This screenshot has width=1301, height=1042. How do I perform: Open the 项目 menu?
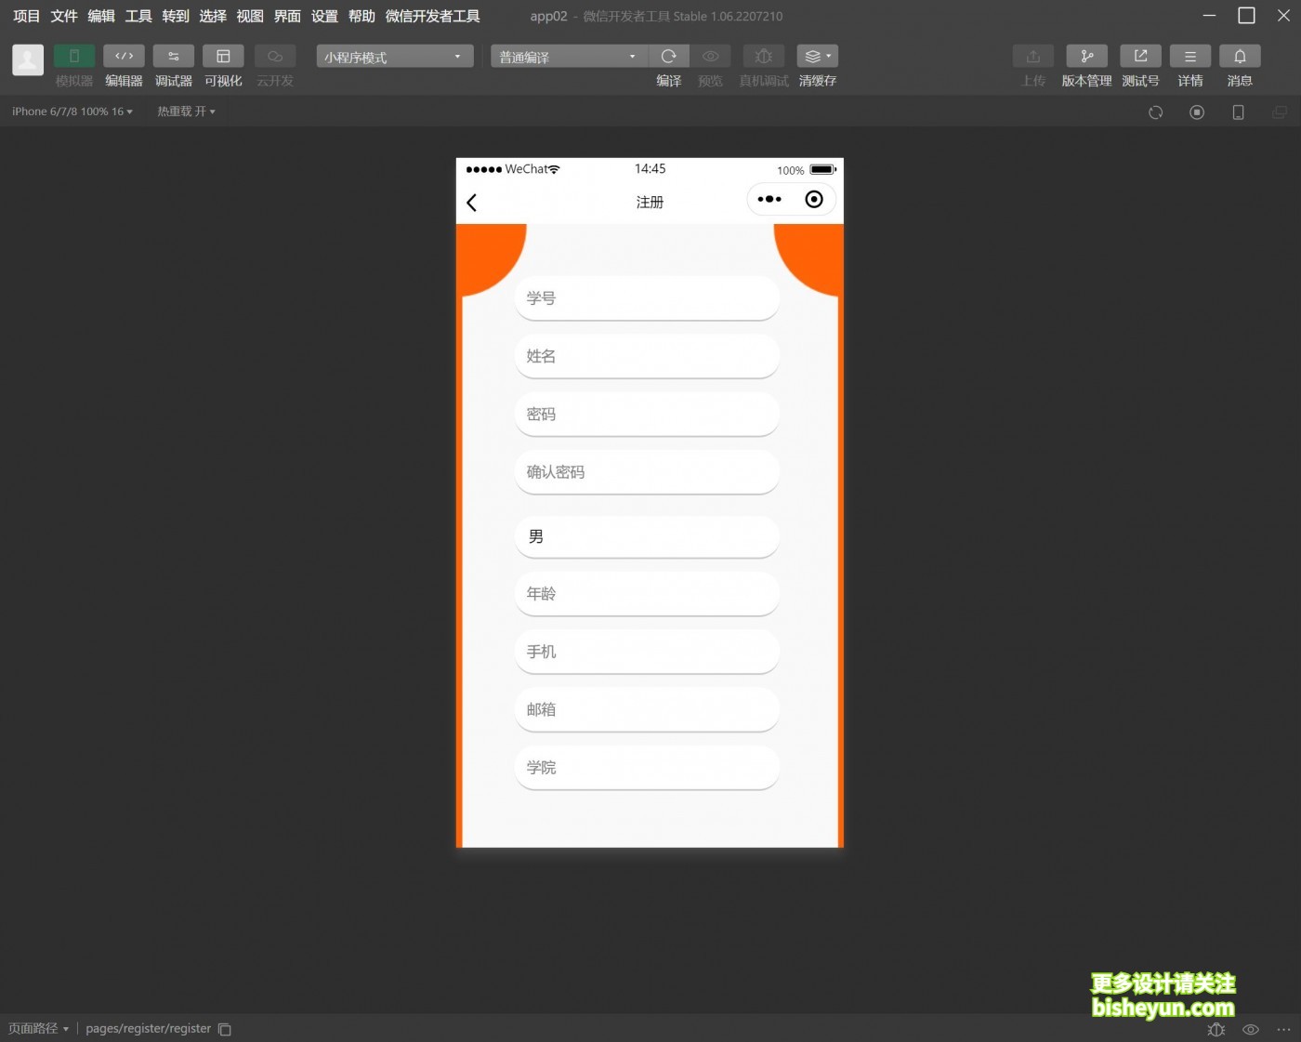tap(26, 16)
